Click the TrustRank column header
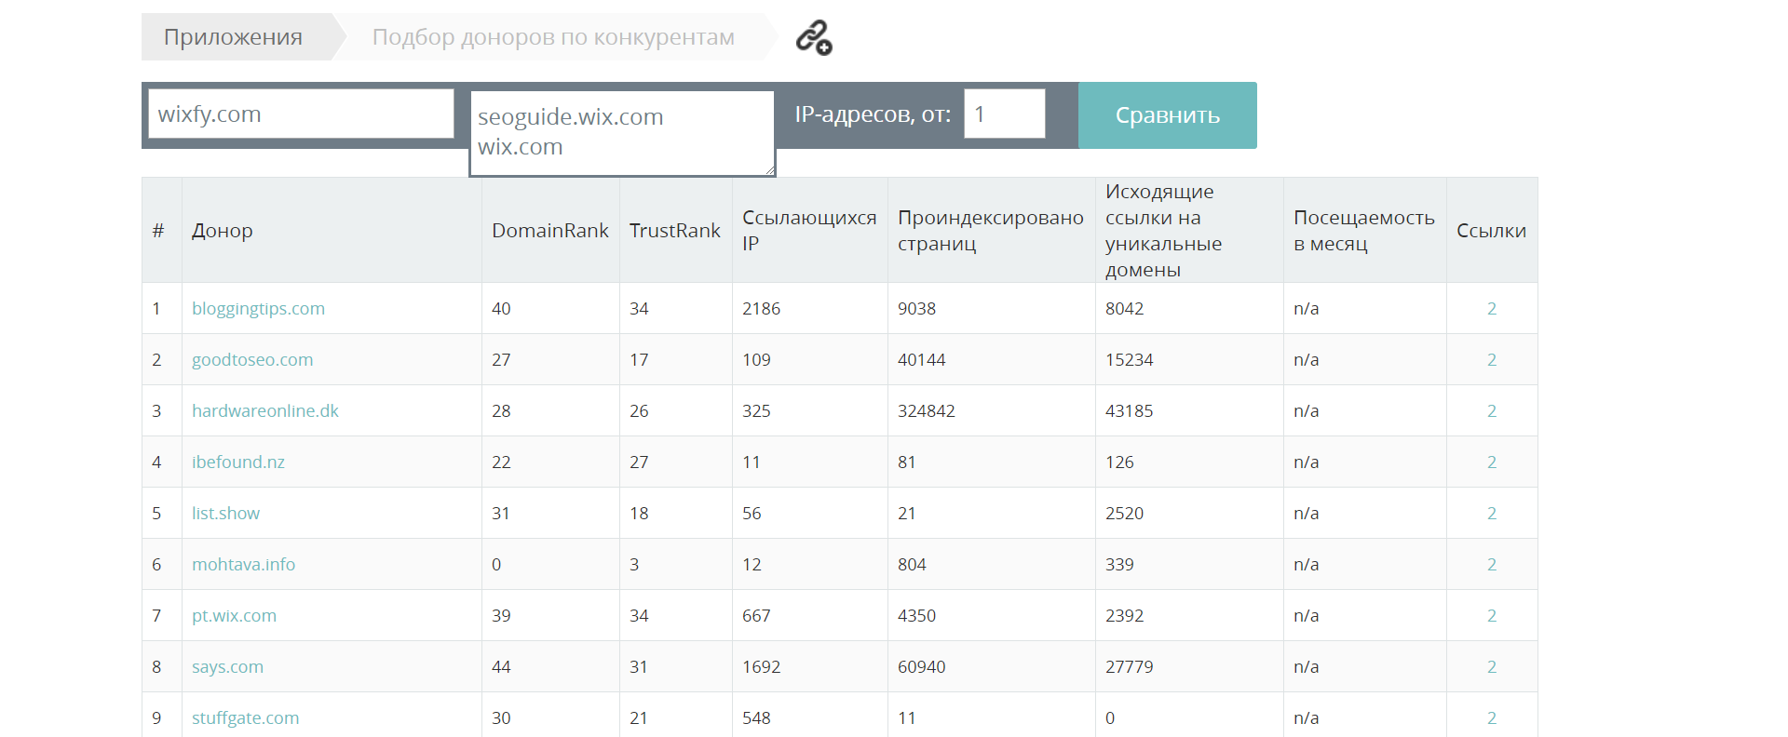Image resolution: width=1788 pixels, height=737 pixels. 675,231
